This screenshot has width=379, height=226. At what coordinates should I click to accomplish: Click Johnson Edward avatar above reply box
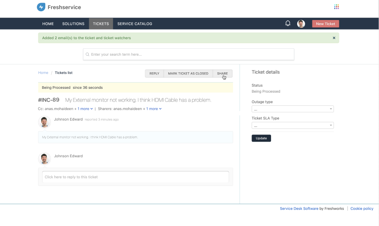(x=44, y=159)
